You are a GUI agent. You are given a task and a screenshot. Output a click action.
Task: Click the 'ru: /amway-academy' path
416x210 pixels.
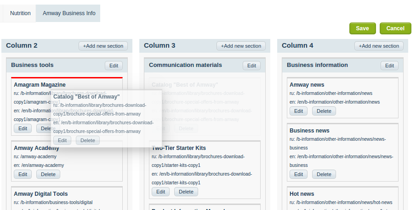[x=35, y=156]
